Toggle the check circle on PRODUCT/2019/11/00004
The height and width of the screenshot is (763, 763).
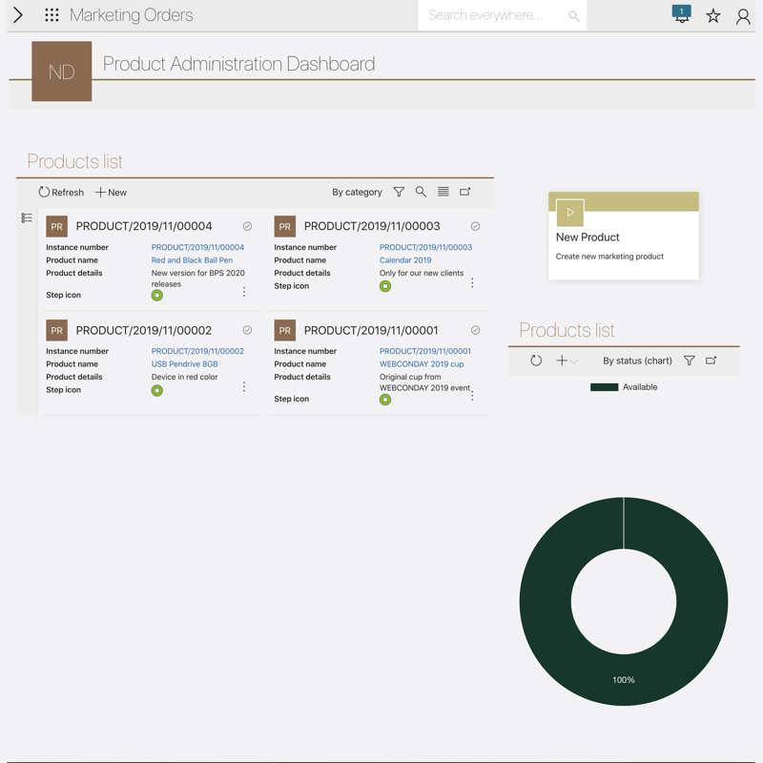pos(247,226)
